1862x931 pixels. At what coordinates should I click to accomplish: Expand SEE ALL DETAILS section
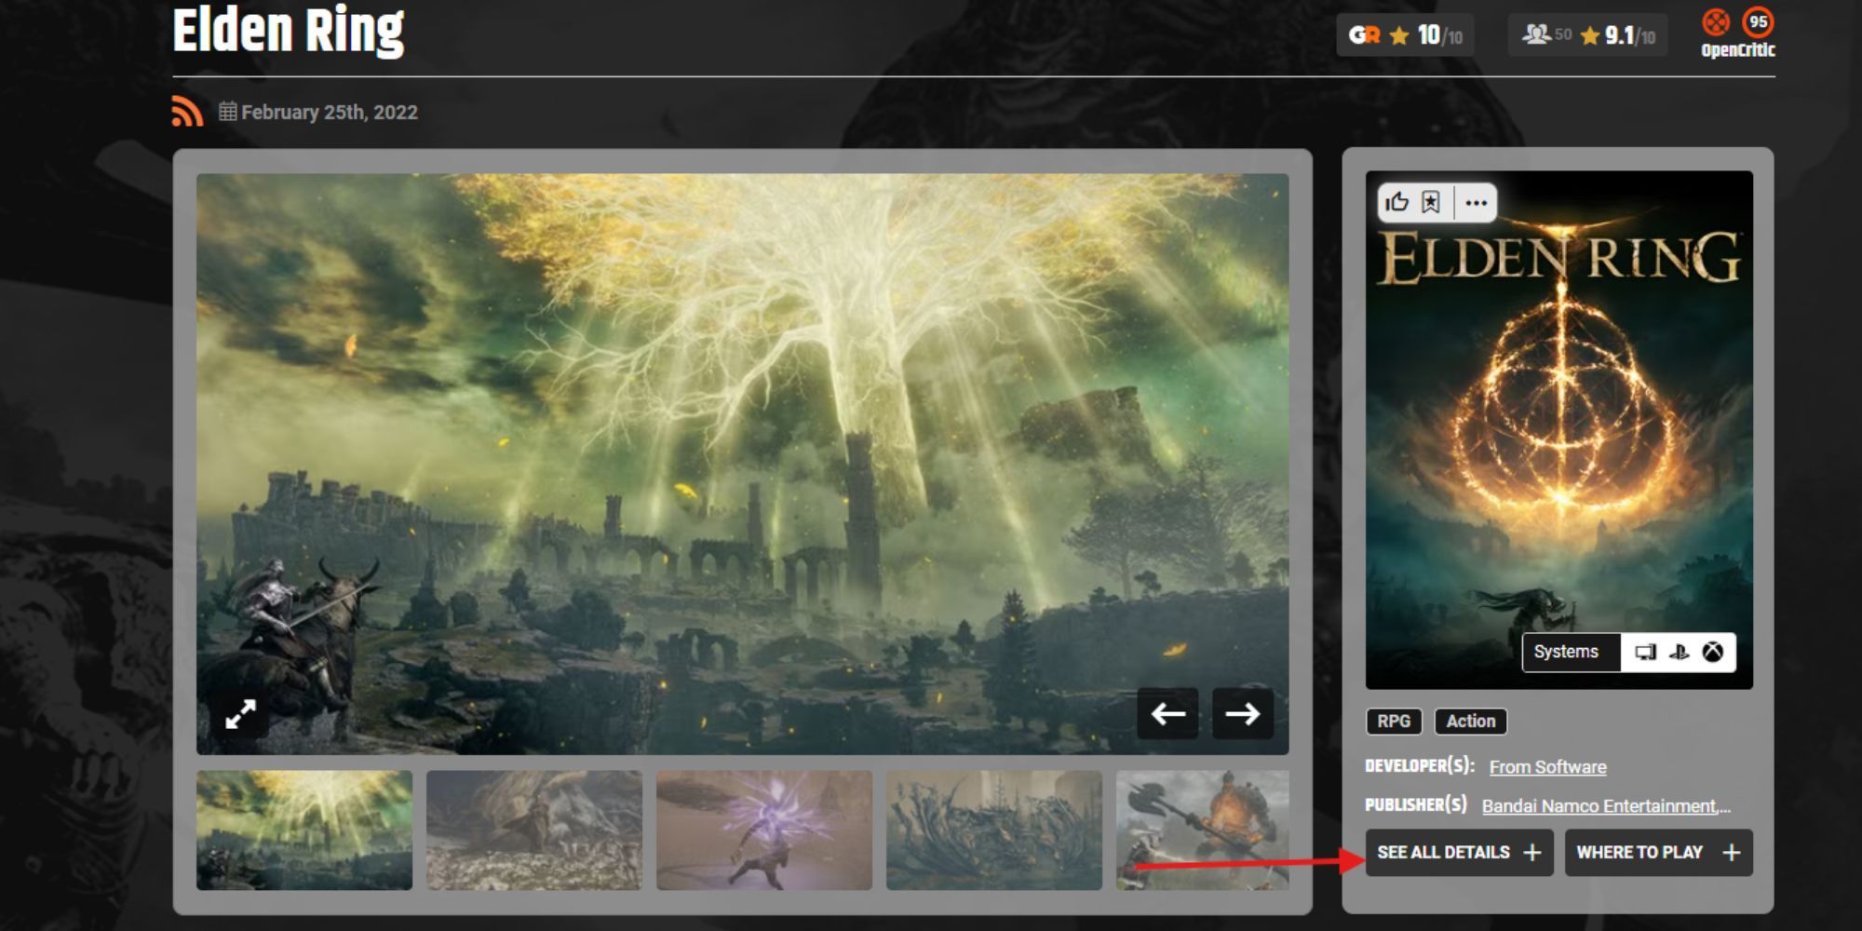tap(1459, 853)
